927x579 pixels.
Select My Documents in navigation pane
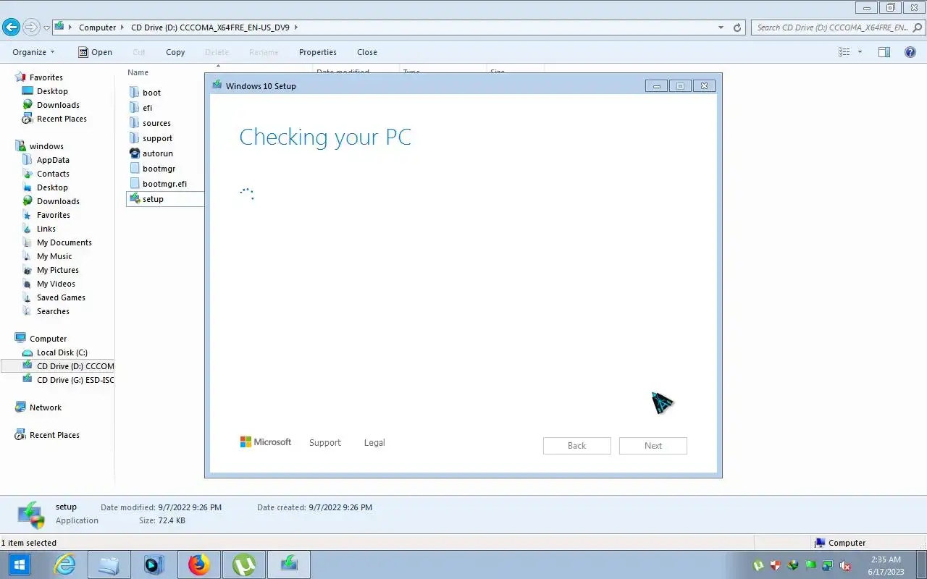point(64,242)
